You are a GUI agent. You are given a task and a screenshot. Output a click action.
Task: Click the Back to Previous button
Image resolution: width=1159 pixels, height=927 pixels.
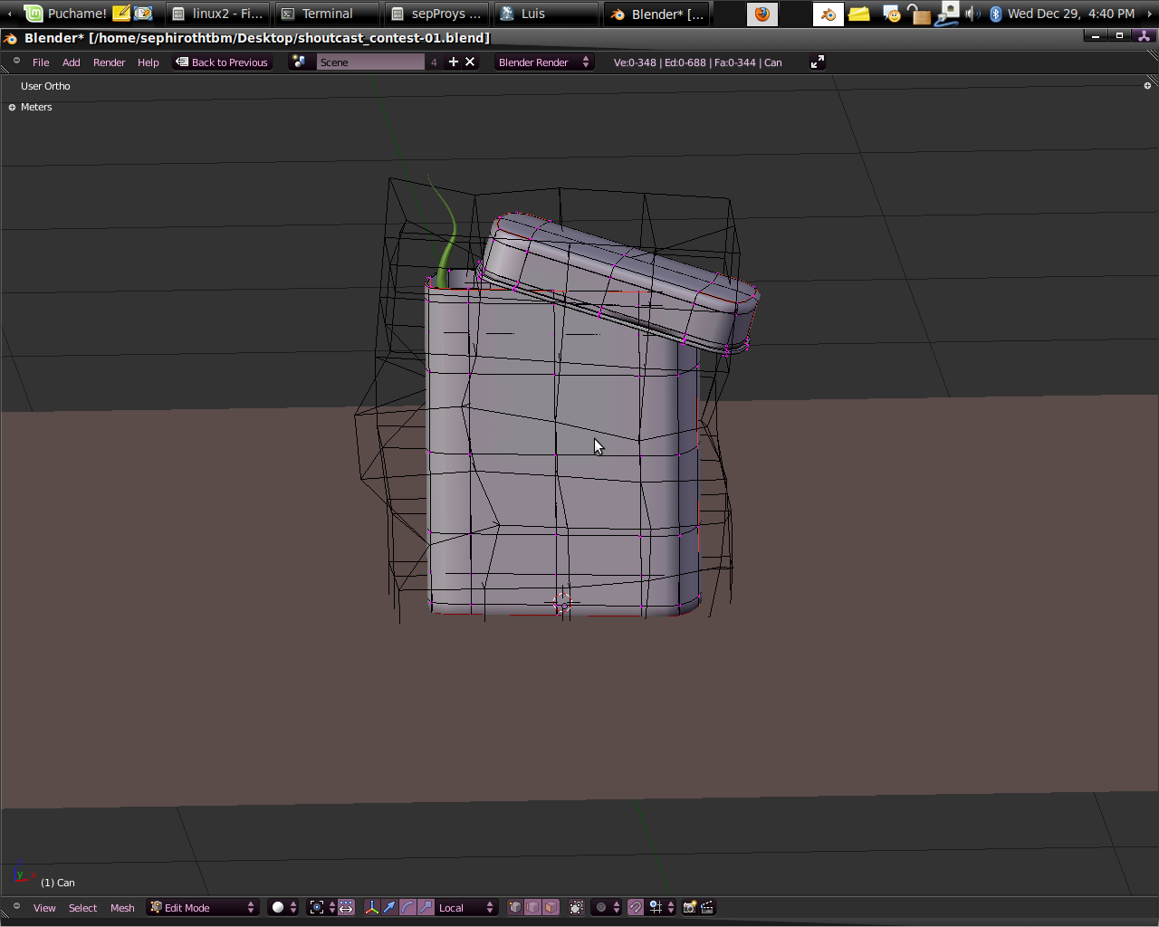tap(223, 62)
